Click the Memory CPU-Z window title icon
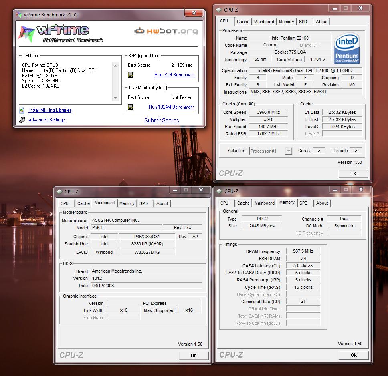388x376 pixels. [219, 191]
